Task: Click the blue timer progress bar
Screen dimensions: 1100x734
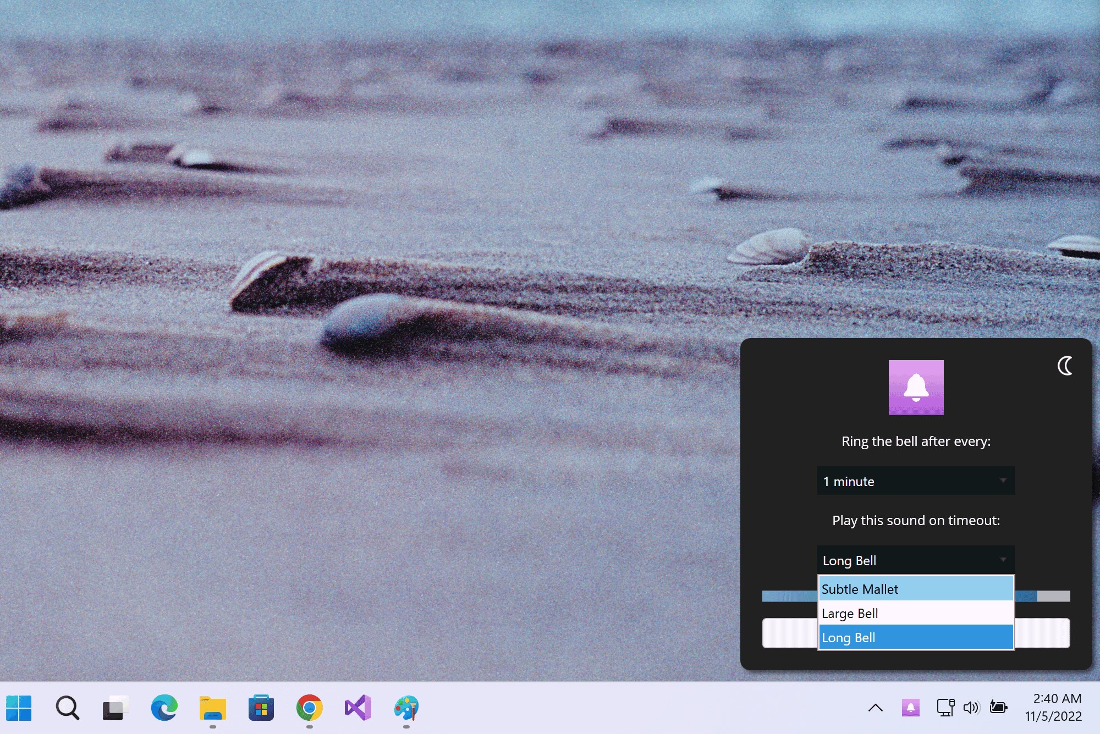Action: pos(789,596)
